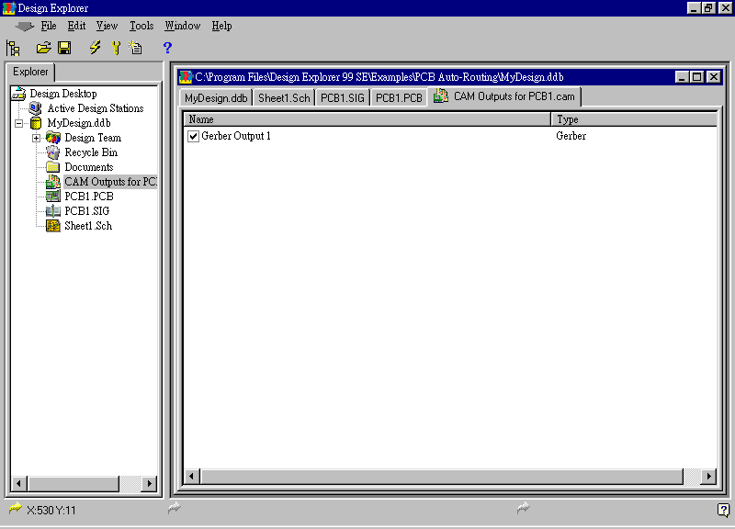Click the down arrow left of File menu

click(25, 27)
